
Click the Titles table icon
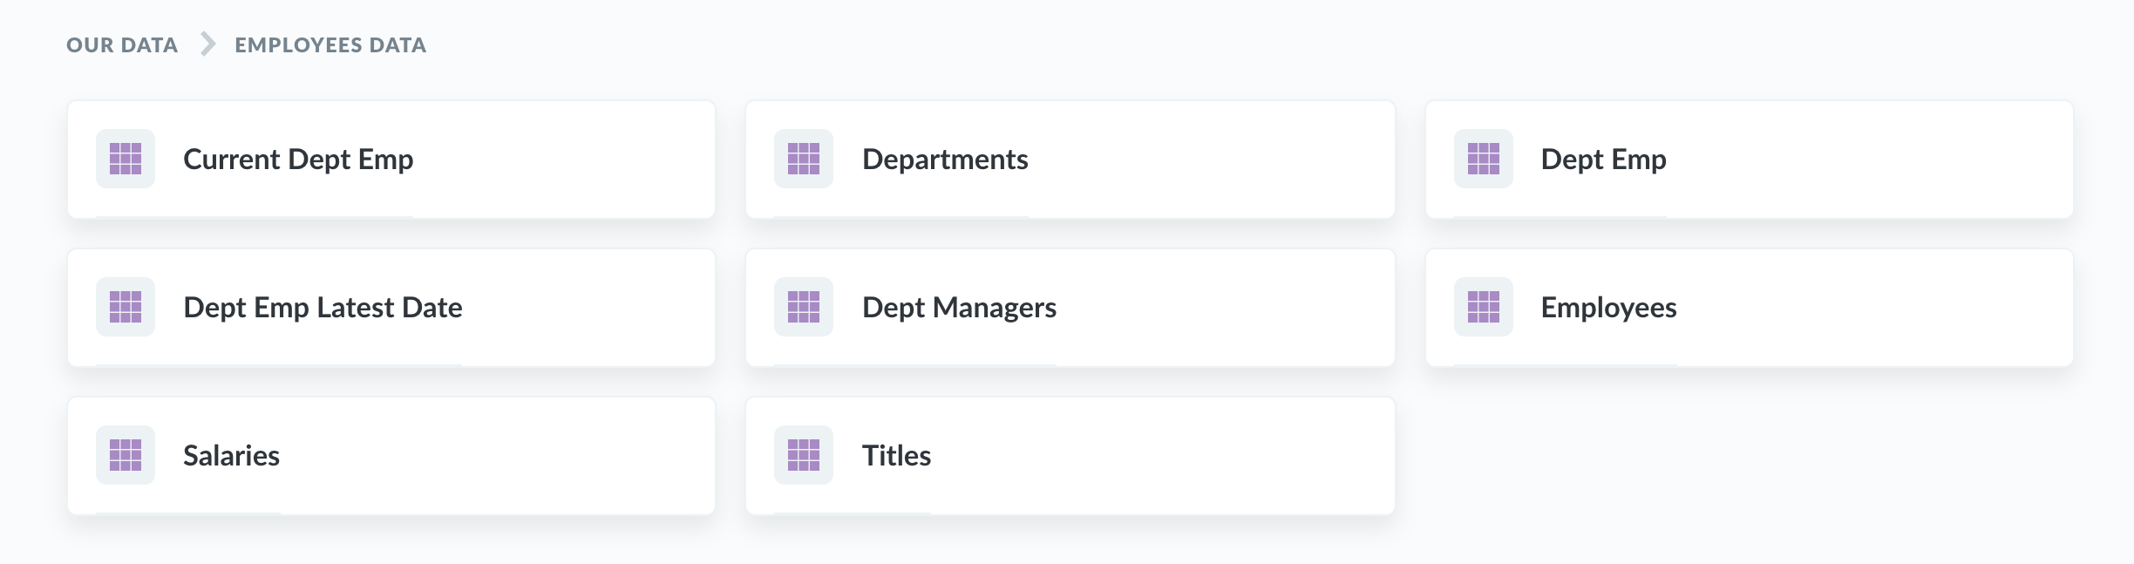point(803,455)
